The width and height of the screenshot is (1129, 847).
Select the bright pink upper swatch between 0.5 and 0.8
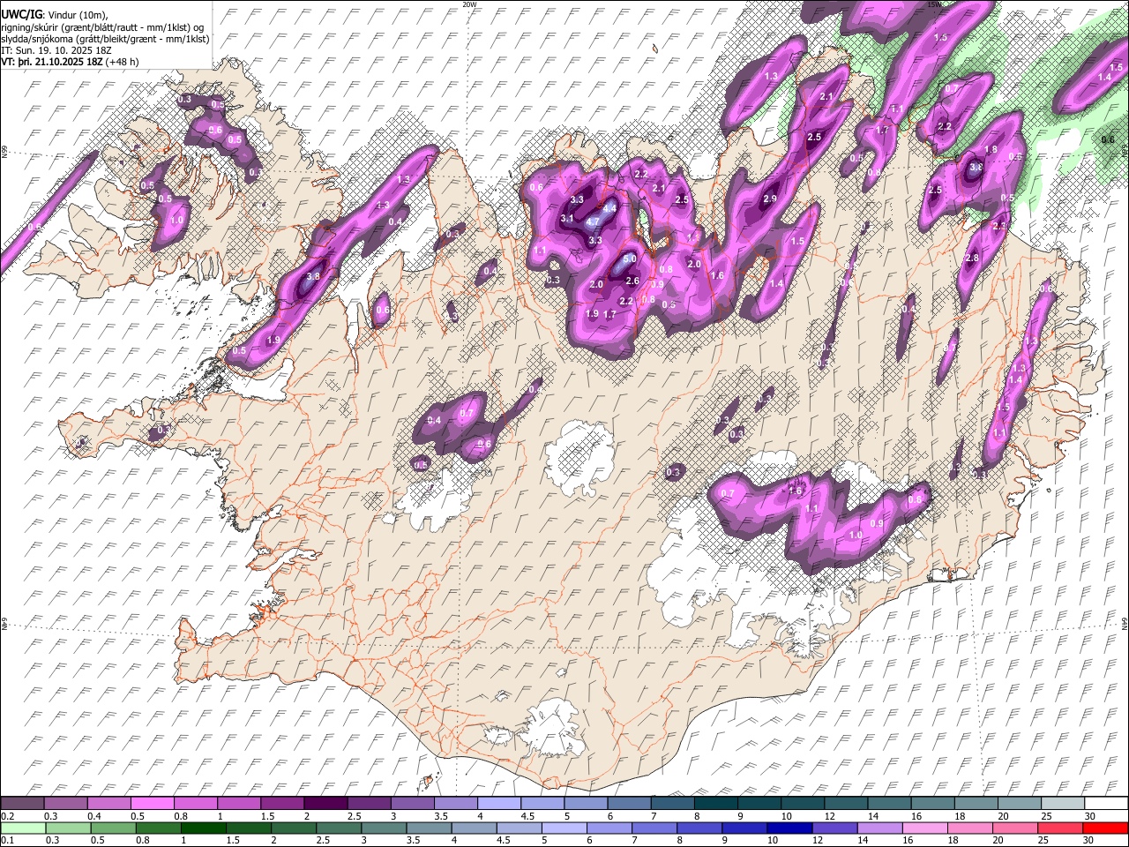152,804
